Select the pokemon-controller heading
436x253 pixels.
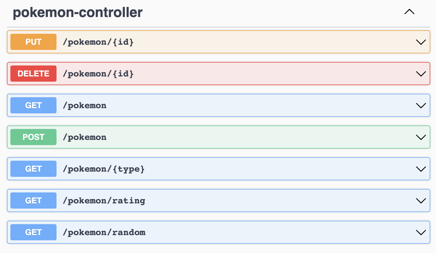tap(77, 12)
